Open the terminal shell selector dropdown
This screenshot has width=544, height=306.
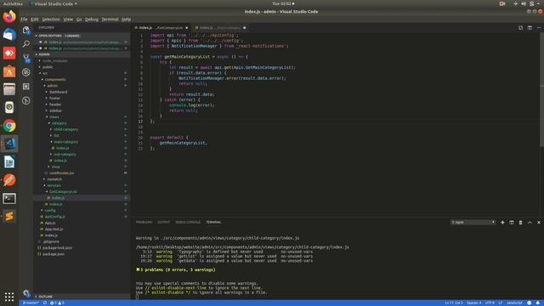tap(473, 223)
